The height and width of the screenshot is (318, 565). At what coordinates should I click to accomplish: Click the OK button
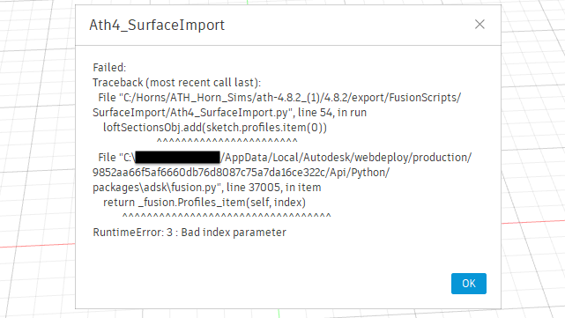[x=468, y=284]
